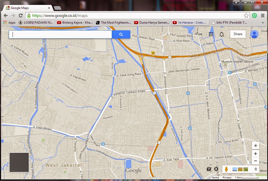Open The Most Frightenin... bookmark
Image resolution: width=268 pixels, height=181 pixels.
tap(113, 23)
